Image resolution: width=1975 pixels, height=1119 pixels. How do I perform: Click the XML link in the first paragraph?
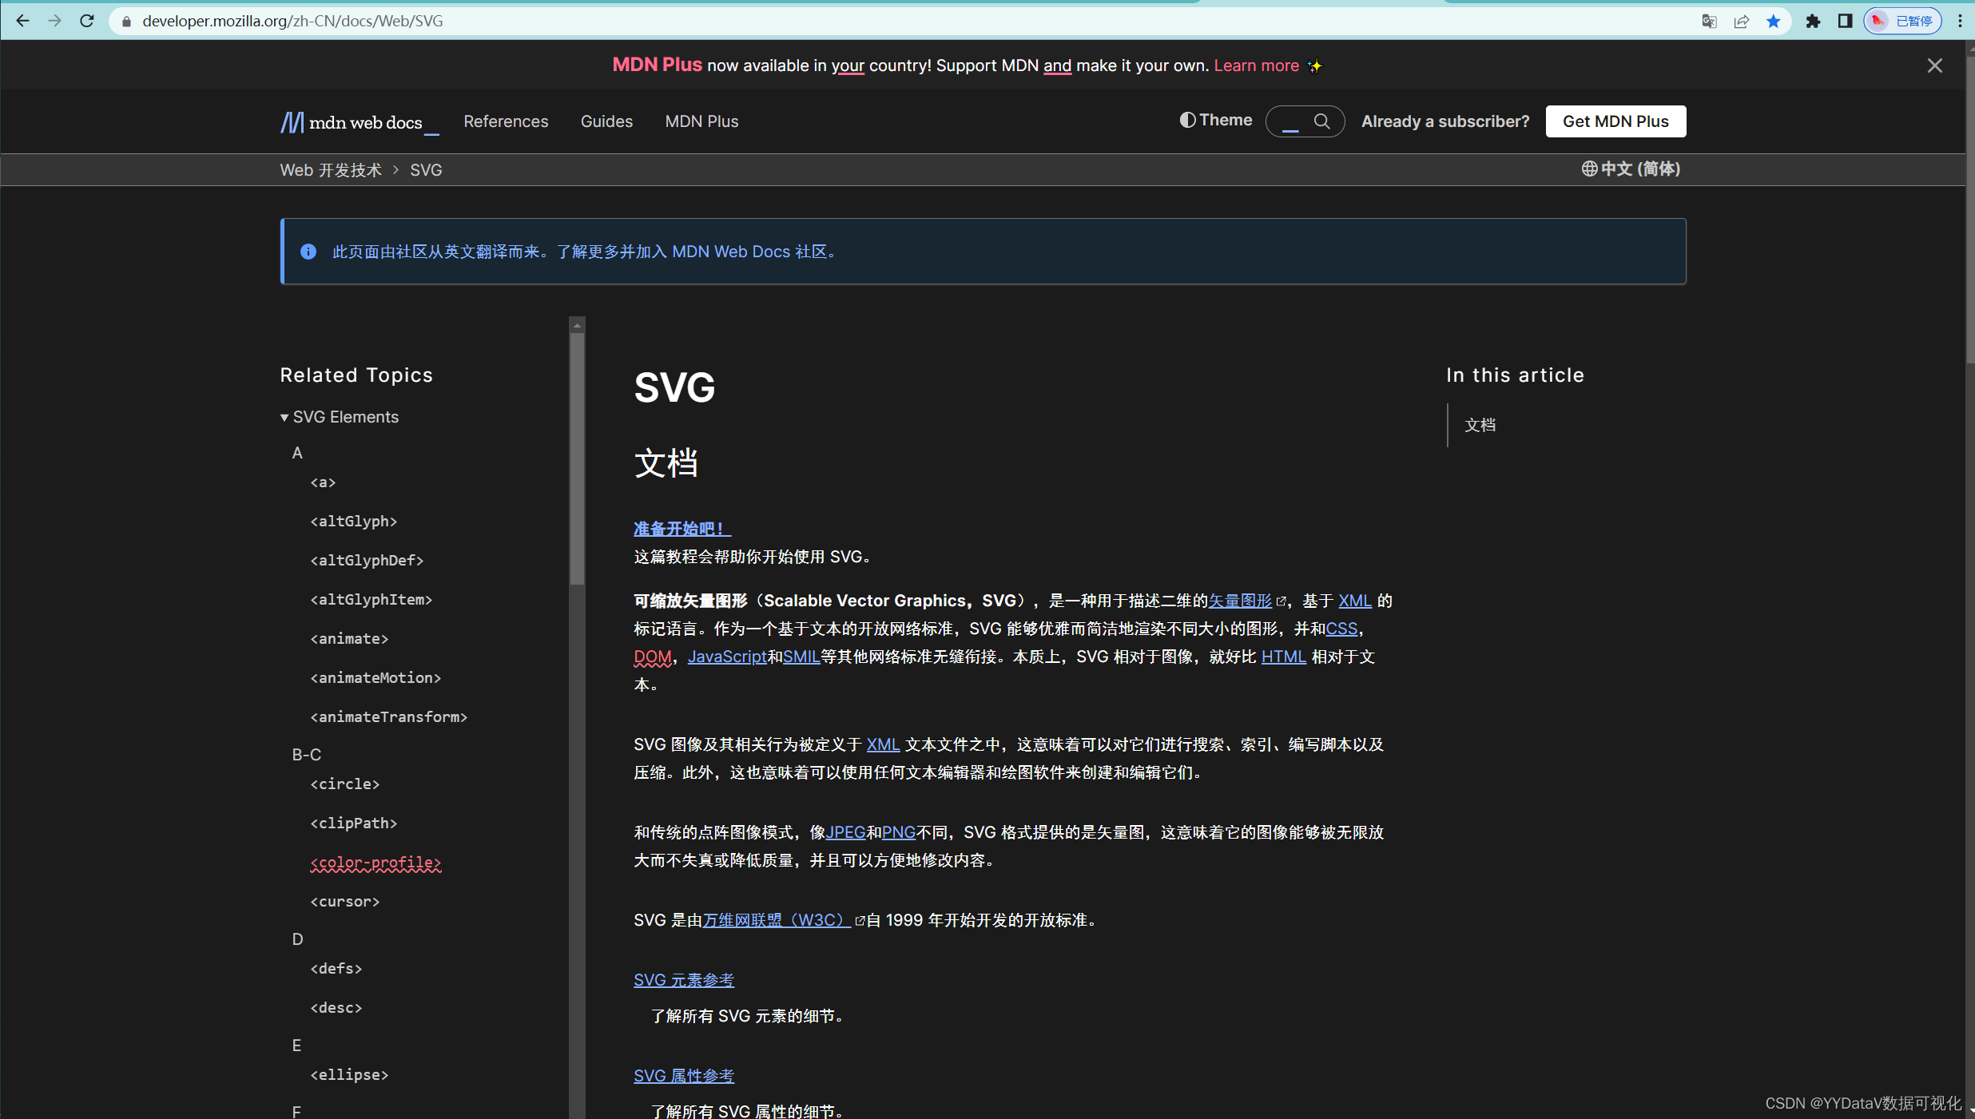[1354, 601]
